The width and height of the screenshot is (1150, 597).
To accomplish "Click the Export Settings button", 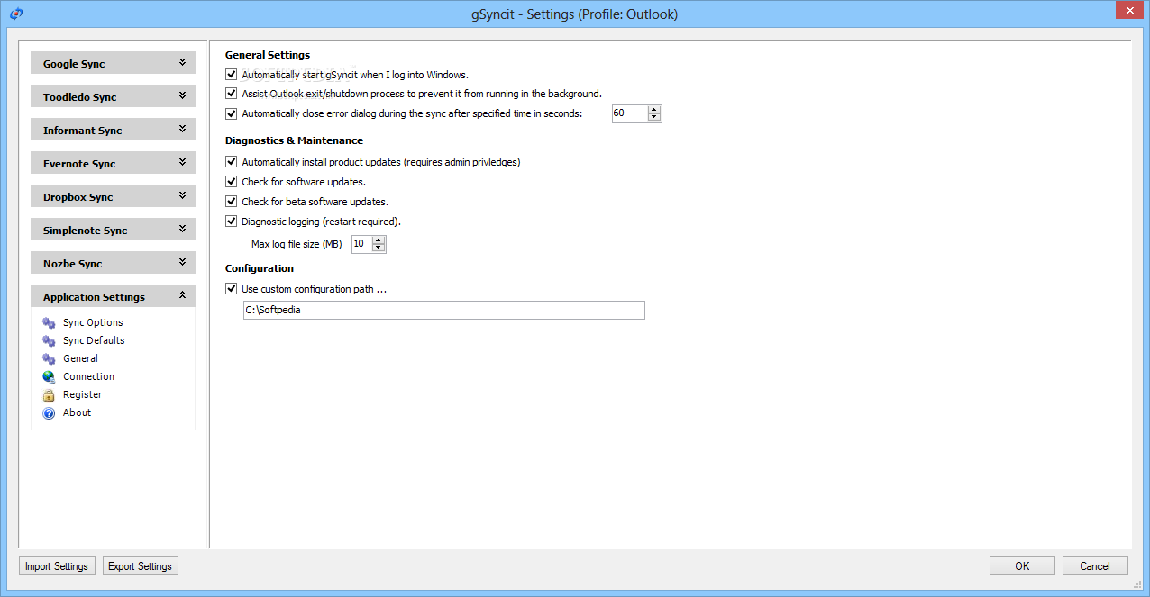I will click(x=140, y=566).
